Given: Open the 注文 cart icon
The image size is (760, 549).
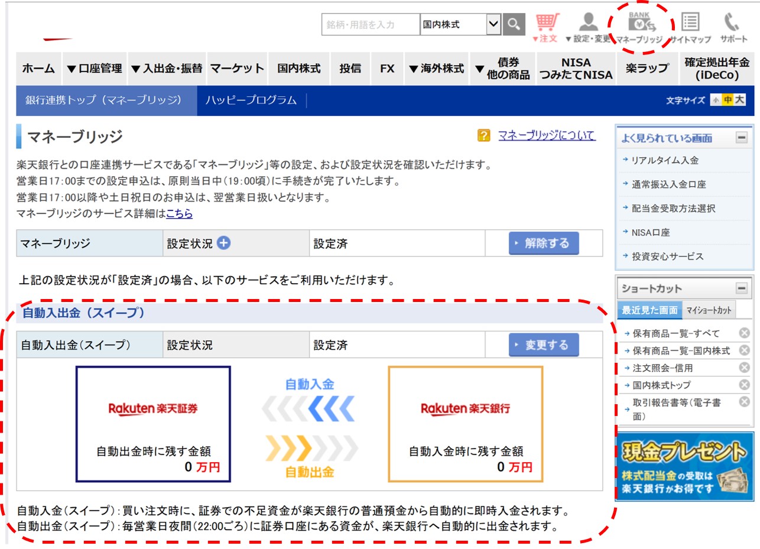Looking at the screenshot, I should coord(546,28).
